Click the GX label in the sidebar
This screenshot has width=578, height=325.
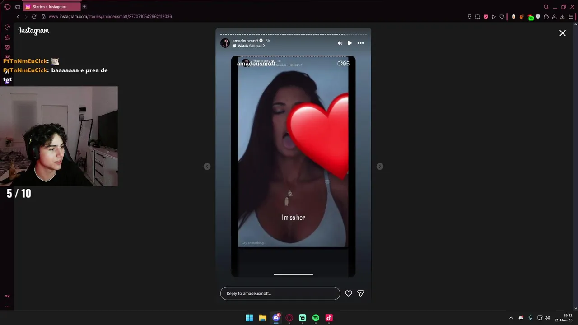point(7,296)
